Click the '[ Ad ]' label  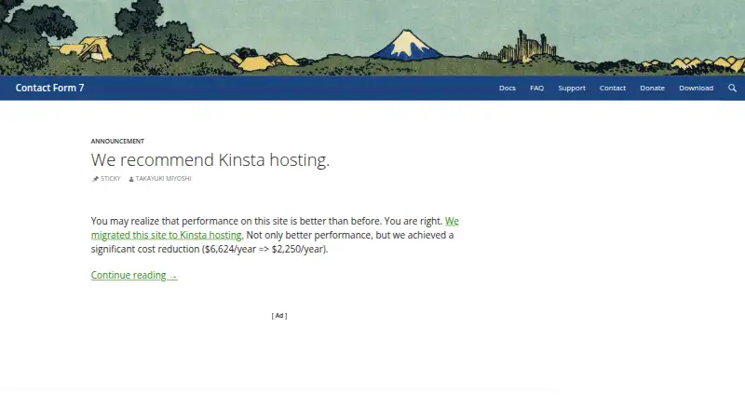[x=279, y=316]
